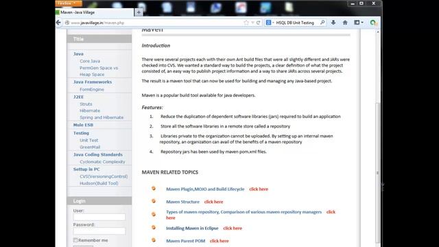
Task: Select the Introduction heading text
Action: coord(156,46)
